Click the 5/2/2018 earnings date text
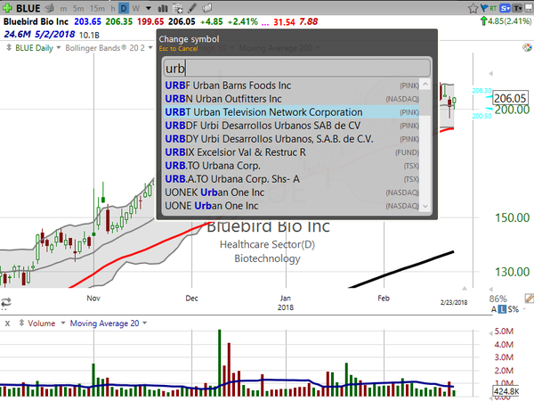Screen dimensions: 534x401 coord(55,35)
